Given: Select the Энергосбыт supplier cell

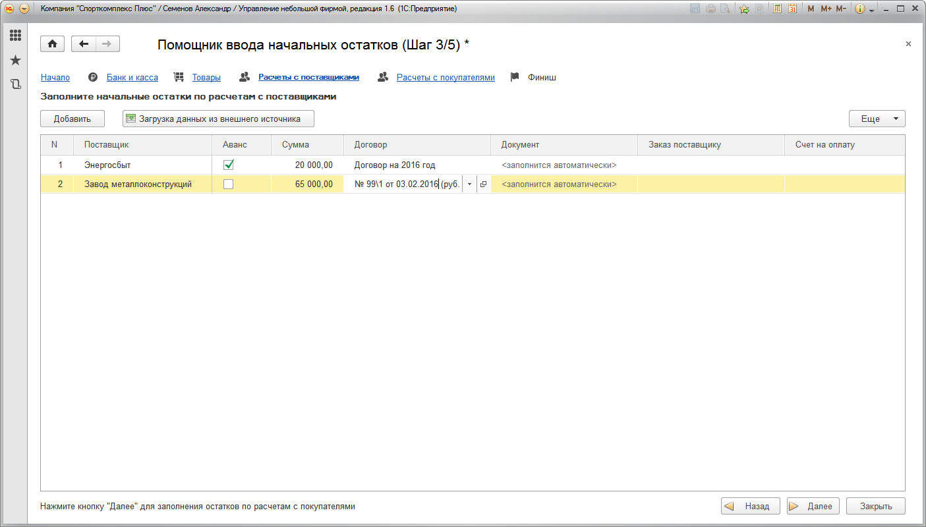Looking at the screenshot, I should click(143, 165).
